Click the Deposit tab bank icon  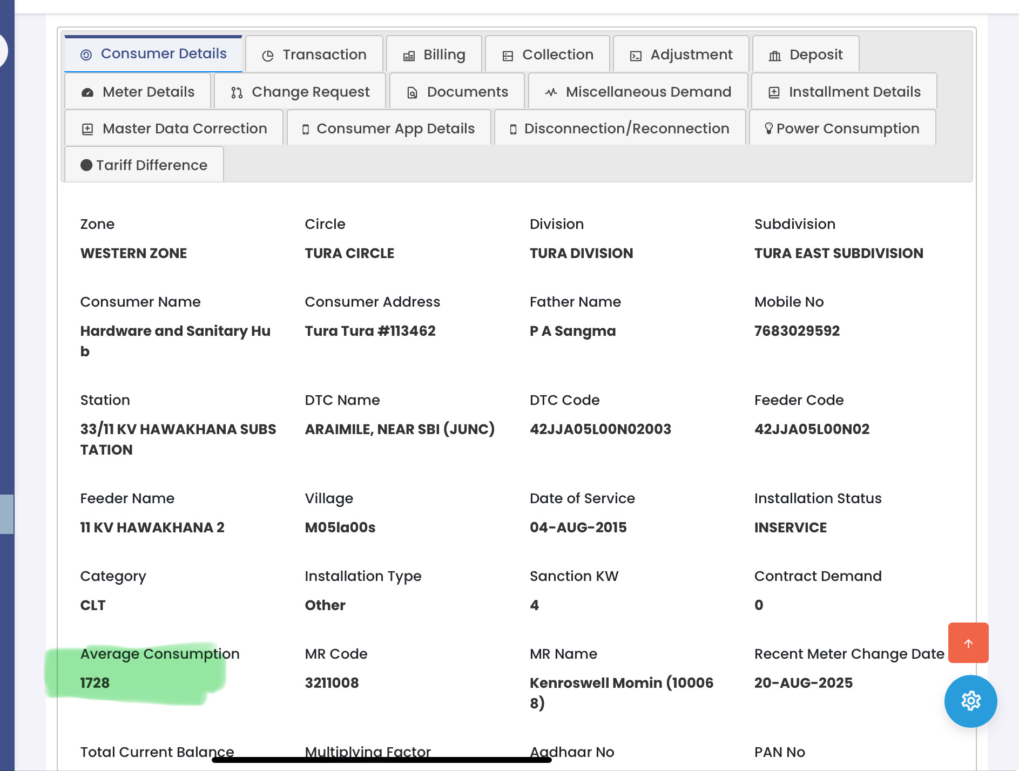(x=775, y=56)
